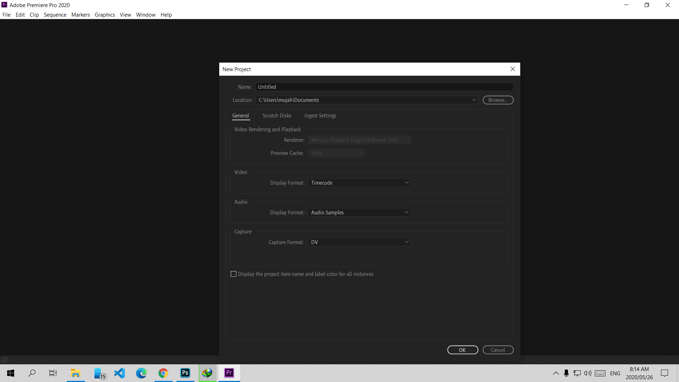The width and height of the screenshot is (679, 382).
Task: Open Photoshop from the taskbar
Action: (185, 373)
